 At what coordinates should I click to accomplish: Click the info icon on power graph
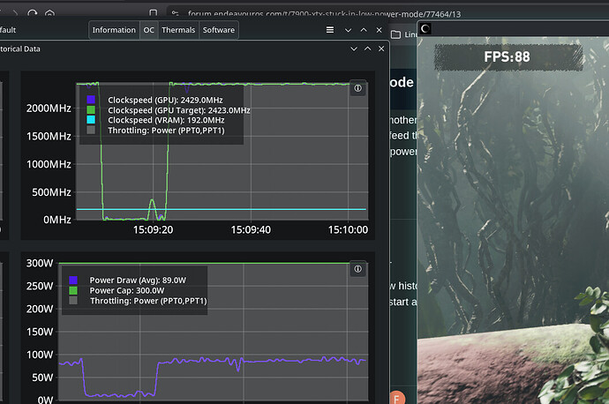click(x=357, y=269)
